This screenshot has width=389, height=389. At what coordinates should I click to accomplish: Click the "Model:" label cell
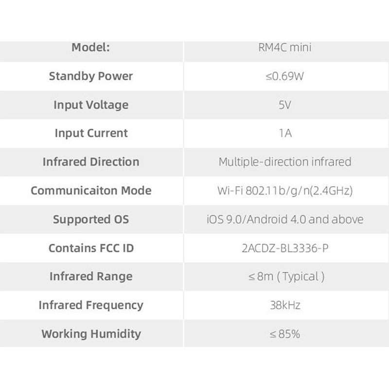point(91,48)
